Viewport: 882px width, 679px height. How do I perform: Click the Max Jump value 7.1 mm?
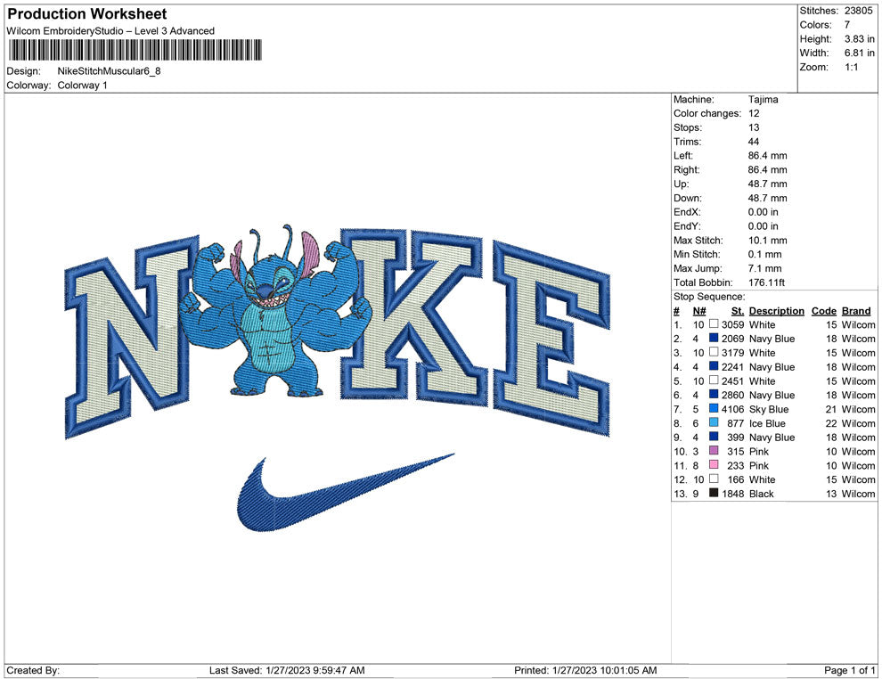(x=764, y=268)
